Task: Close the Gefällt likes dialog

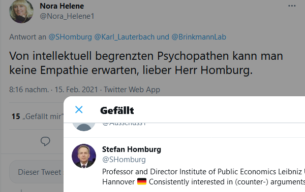Action: (79, 110)
